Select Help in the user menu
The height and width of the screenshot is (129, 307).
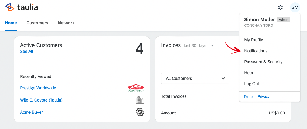[249, 73]
